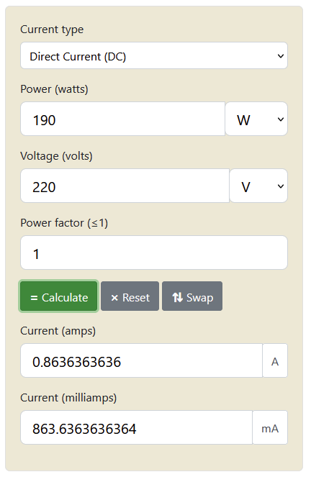
Task: Click the Swap button text
Action: (x=199, y=298)
